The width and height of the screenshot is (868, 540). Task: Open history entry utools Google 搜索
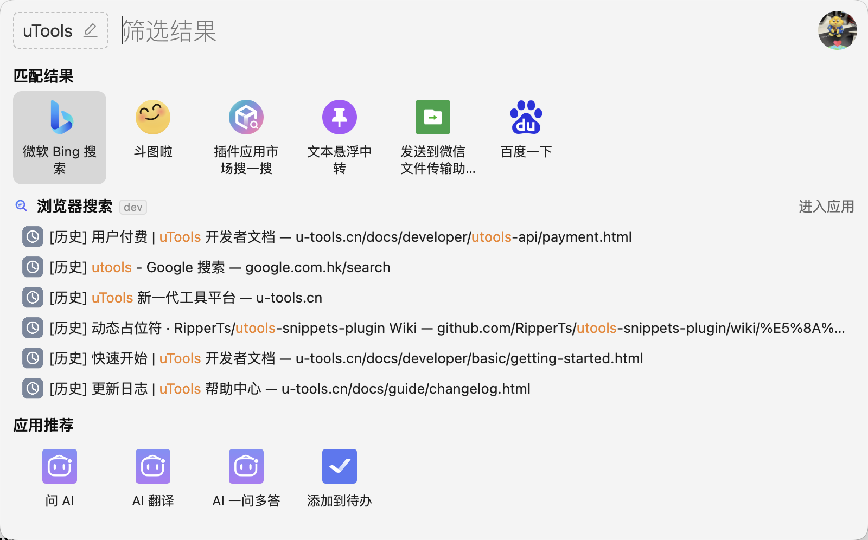[x=434, y=267]
